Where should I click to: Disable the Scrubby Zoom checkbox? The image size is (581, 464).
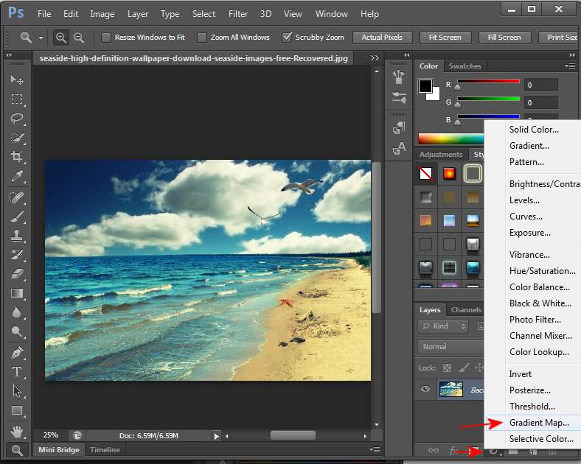pos(288,37)
